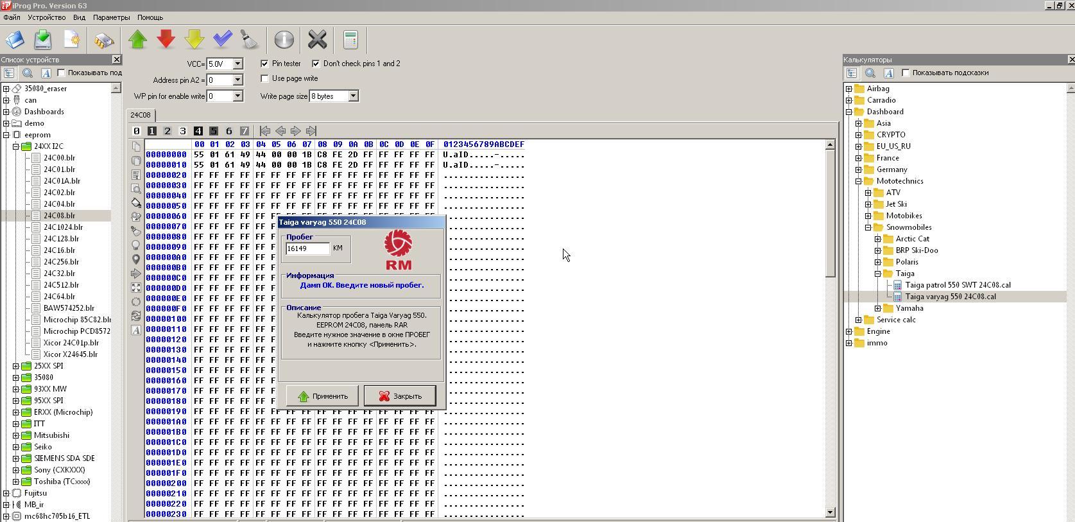Click hex editor scrollbar down arrow
The image size is (1075, 522).
coord(830,512)
